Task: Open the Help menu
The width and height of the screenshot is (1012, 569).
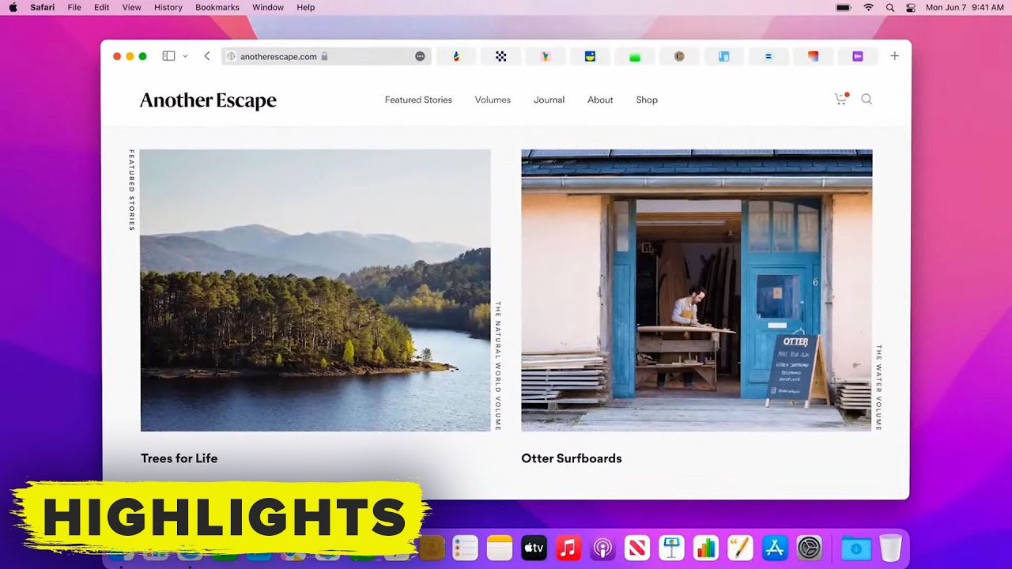Action: [x=305, y=7]
